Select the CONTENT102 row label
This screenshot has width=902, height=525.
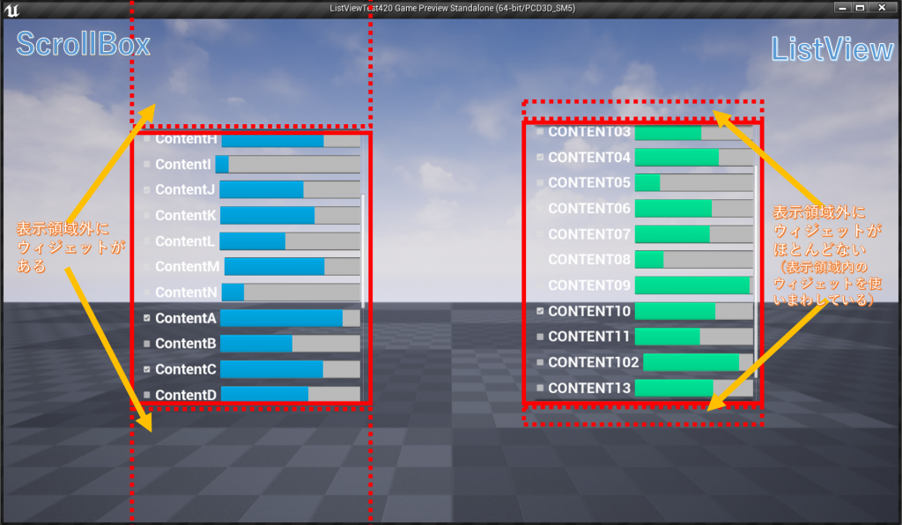[594, 362]
